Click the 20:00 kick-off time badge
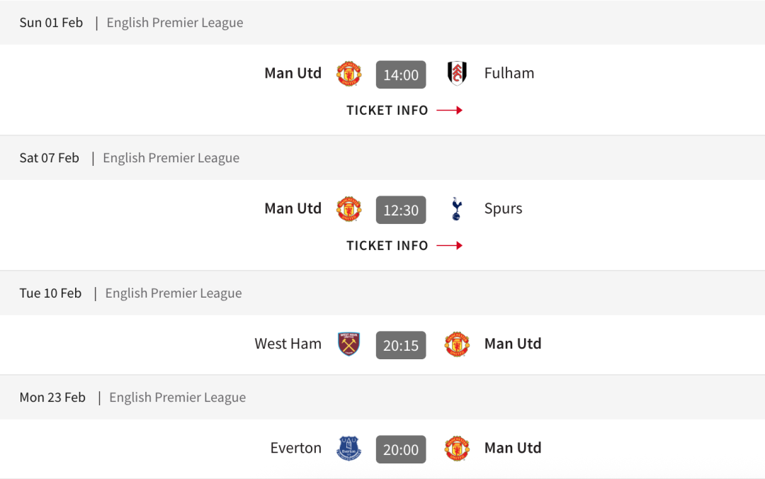The width and height of the screenshot is (765, 479). pyautogui.click(x=401, y=449)
